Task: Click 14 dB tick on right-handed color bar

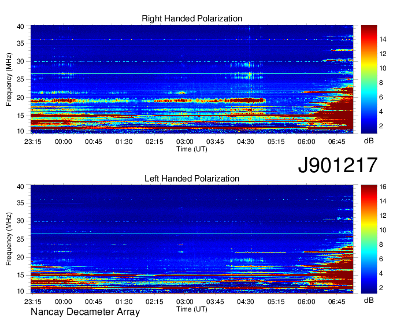Action: tap(383, 39)
